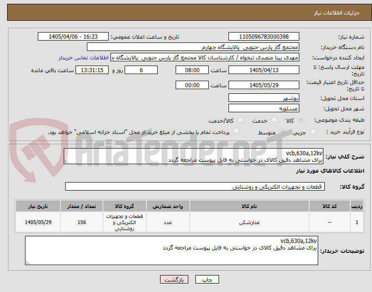372x292 pixels.
Task: Select the کالا radio button
Action: (x=301, y=120)
